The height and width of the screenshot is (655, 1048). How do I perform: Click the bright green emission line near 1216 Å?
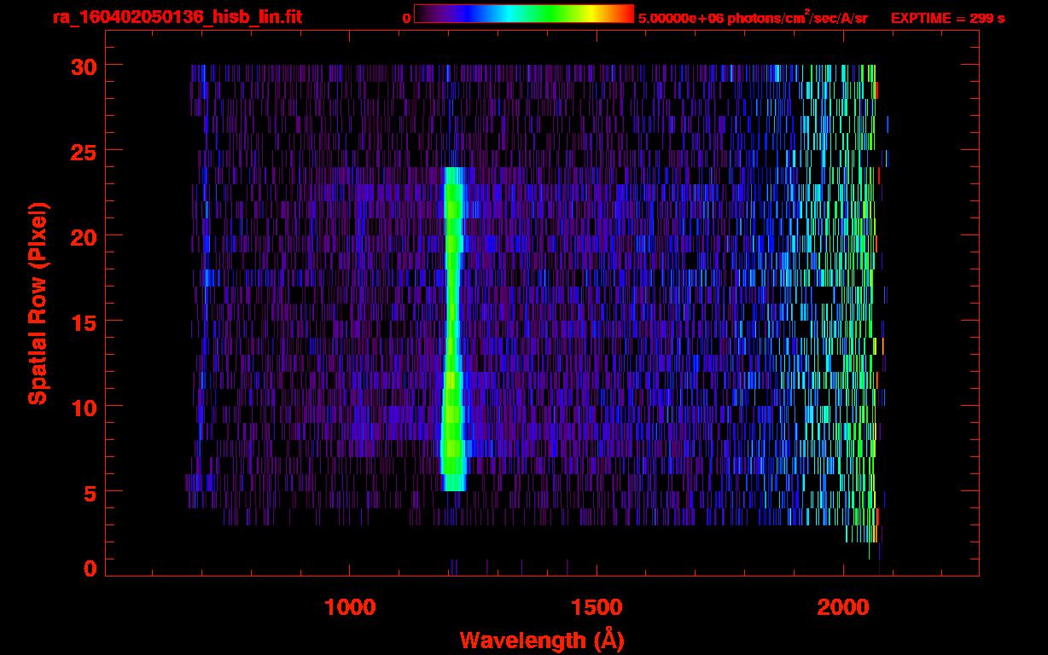453,329
